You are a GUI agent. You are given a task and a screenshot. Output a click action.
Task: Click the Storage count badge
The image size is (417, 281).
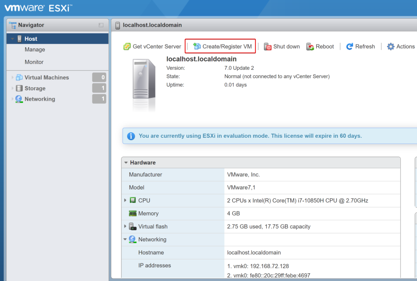pos(99,88)
